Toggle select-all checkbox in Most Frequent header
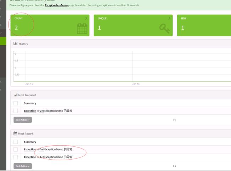 coord(16,103)
